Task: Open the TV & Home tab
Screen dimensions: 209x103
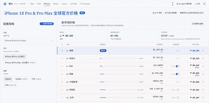Action: pos(85,4)
